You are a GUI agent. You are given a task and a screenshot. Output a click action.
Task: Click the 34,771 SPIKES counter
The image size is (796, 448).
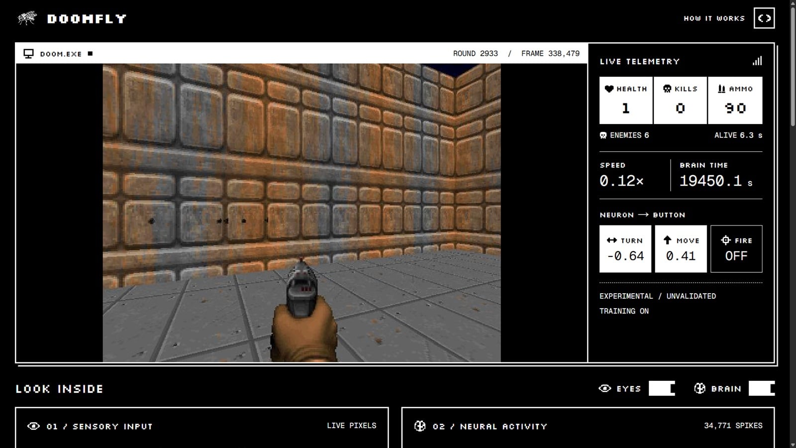(733, 426)
